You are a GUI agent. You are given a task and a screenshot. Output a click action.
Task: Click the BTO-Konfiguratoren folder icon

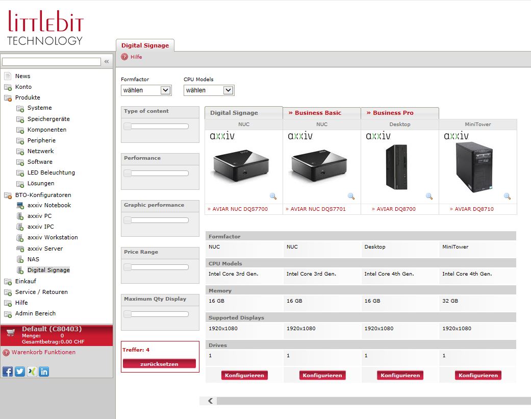point(8,195)
